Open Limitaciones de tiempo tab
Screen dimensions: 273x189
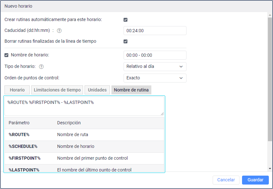(57, 90)
